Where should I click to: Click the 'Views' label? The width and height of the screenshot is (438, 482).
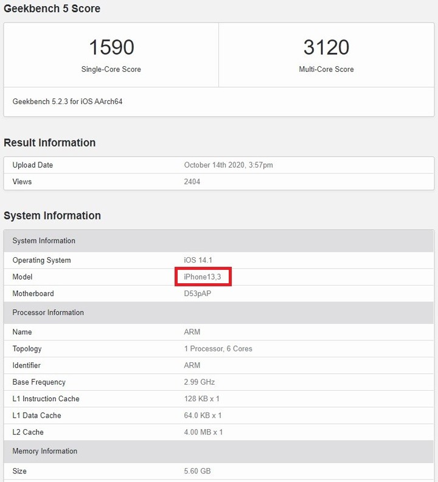pyautogui.click(x=22, y=182)
